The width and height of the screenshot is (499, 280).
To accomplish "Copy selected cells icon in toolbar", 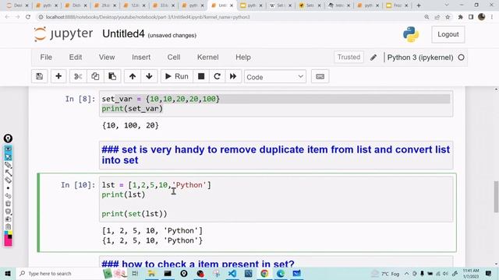I will tap(95, 76).
